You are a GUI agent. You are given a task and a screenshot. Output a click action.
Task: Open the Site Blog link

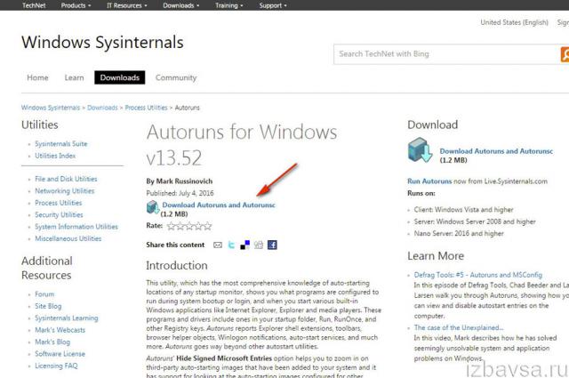coord(48,307)
